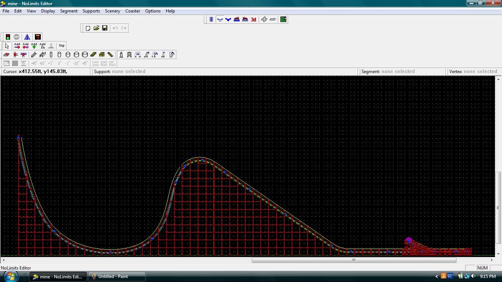Image resolution: width=502 pixels, height=282 pixels.
Task: Zoom out with the minus icon
Action: (x=273, y=19)
